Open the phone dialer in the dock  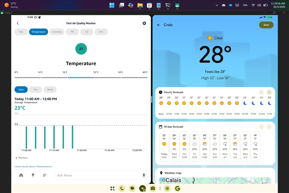tap(122, 188)
